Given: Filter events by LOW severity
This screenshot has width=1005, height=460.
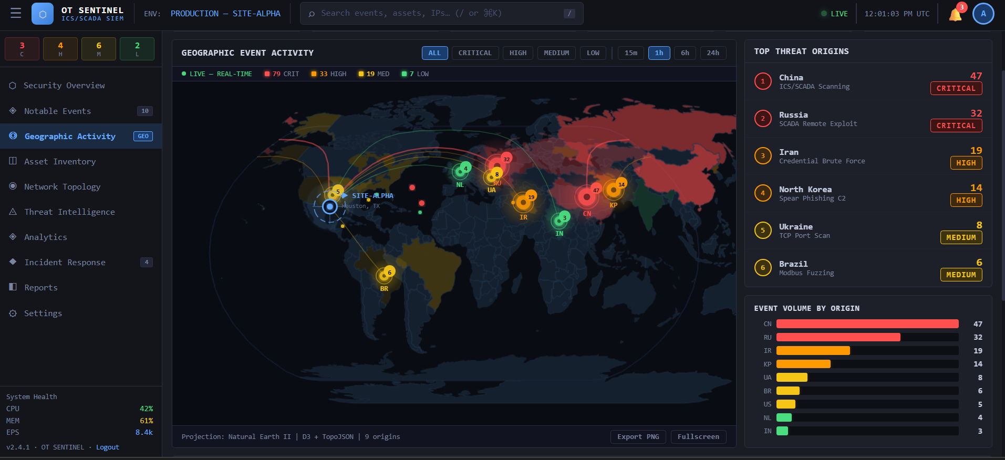Looking at the screenshot, I should coord(593,53).
